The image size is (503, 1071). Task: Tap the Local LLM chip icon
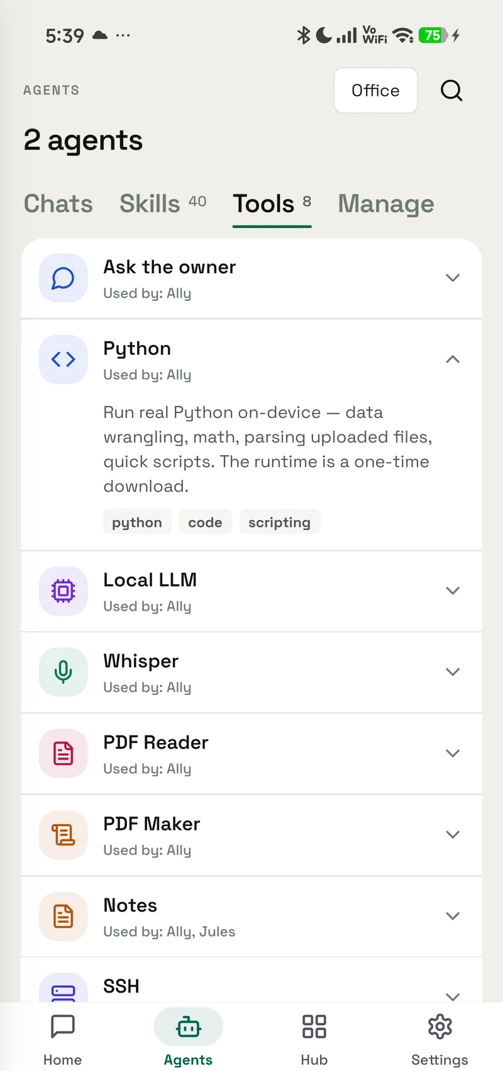tap(63, 591)
